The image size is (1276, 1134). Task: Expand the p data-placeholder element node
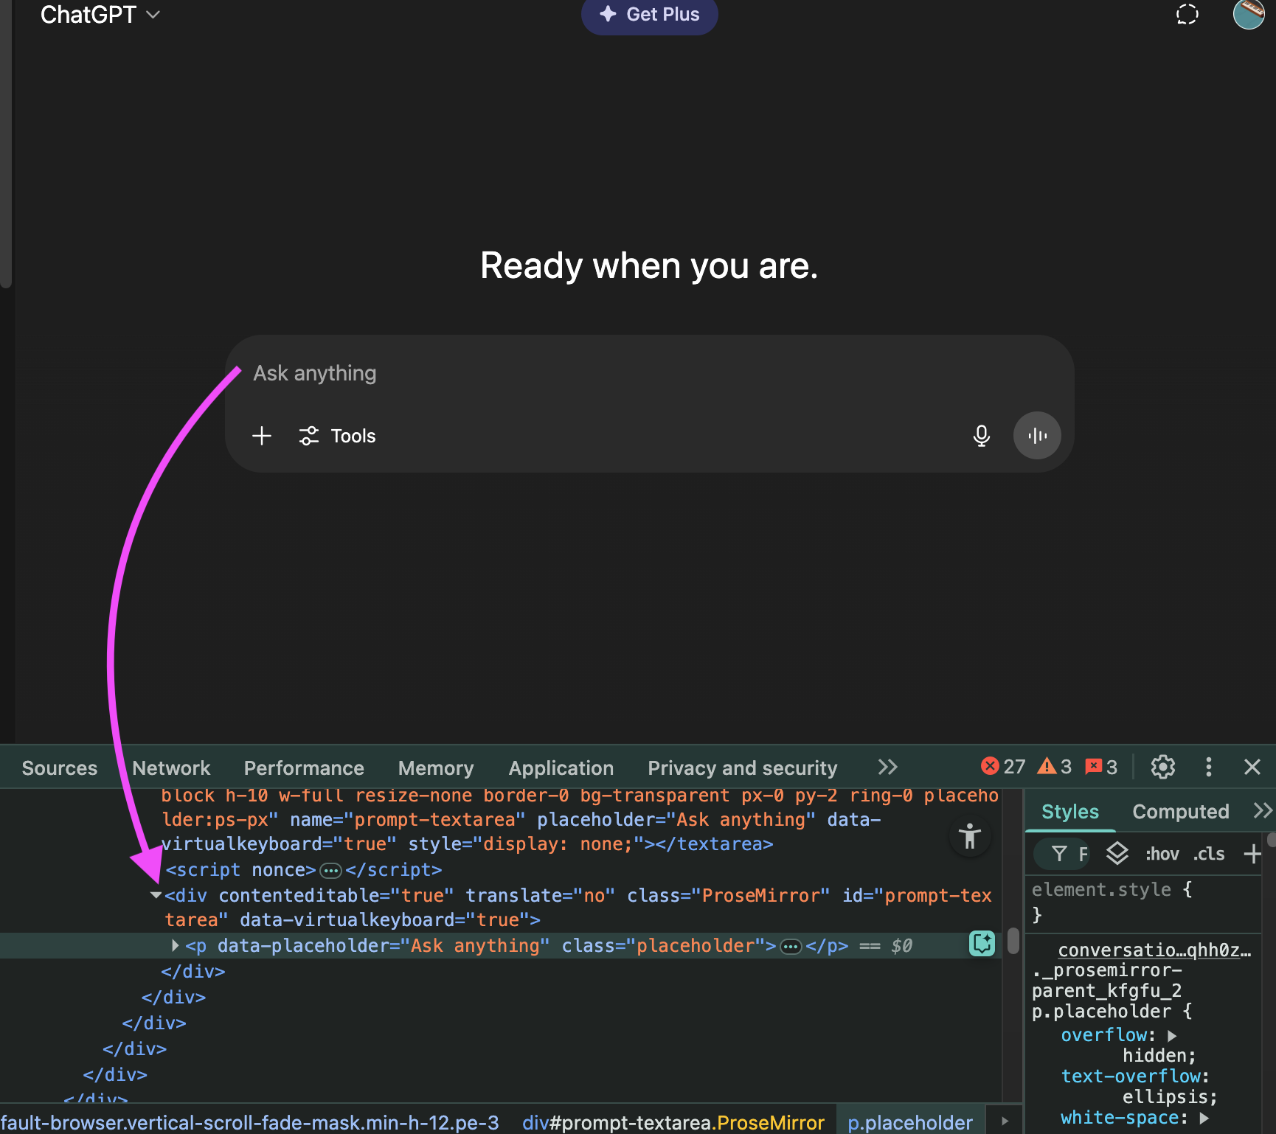pos(176,945)
